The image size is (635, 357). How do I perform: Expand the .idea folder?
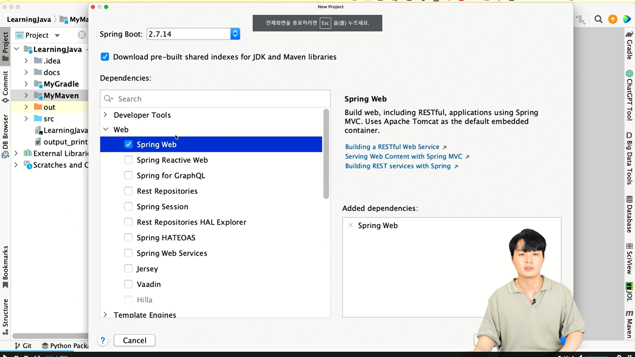click(26, 61)
